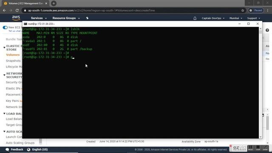The height and width of the screenshot is (153, 272).
Task: Click the "/backup" mountpoint text in terminal
Action: [86, 49]
